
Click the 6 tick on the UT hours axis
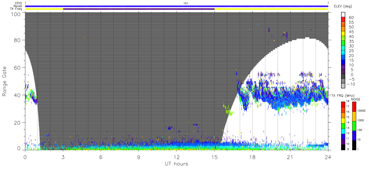[x=101, y=157]
